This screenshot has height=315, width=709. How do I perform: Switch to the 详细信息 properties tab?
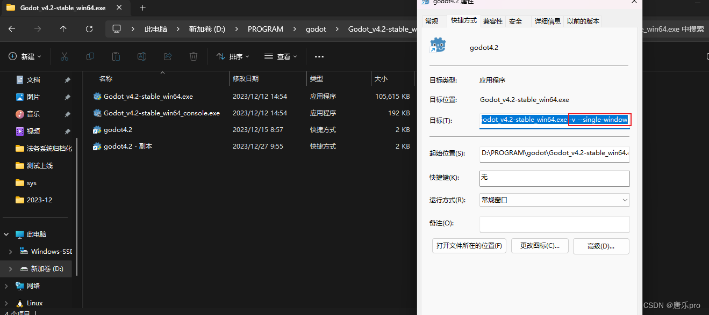[x=547, y=21]
